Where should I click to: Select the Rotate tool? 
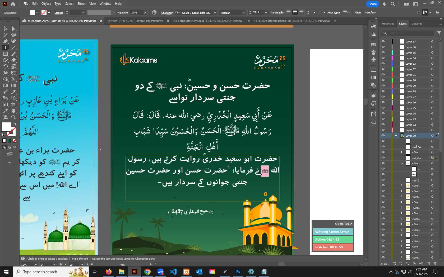click(x=5, y=66)
